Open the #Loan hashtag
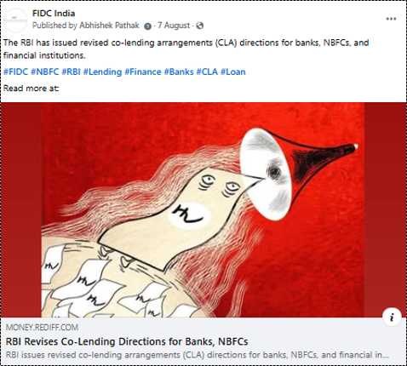The height and width of the screenshot is (366, 407). point(233,71)
